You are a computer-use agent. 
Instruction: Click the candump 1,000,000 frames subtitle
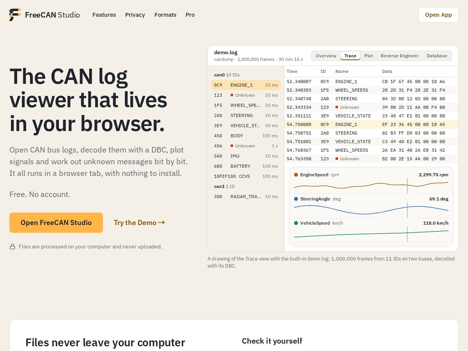coord(259,59)
